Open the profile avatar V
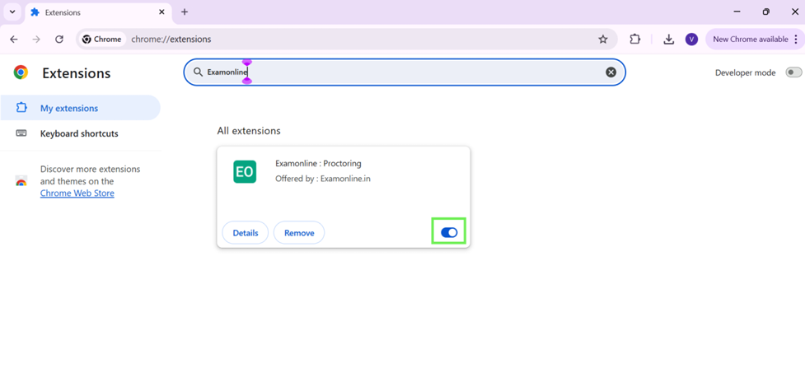This screenshot has width=805, height=382. 691,39
